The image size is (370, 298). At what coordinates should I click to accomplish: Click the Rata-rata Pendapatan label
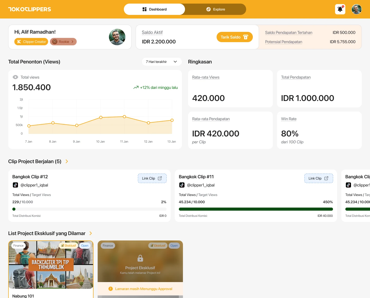click(211, 119)
